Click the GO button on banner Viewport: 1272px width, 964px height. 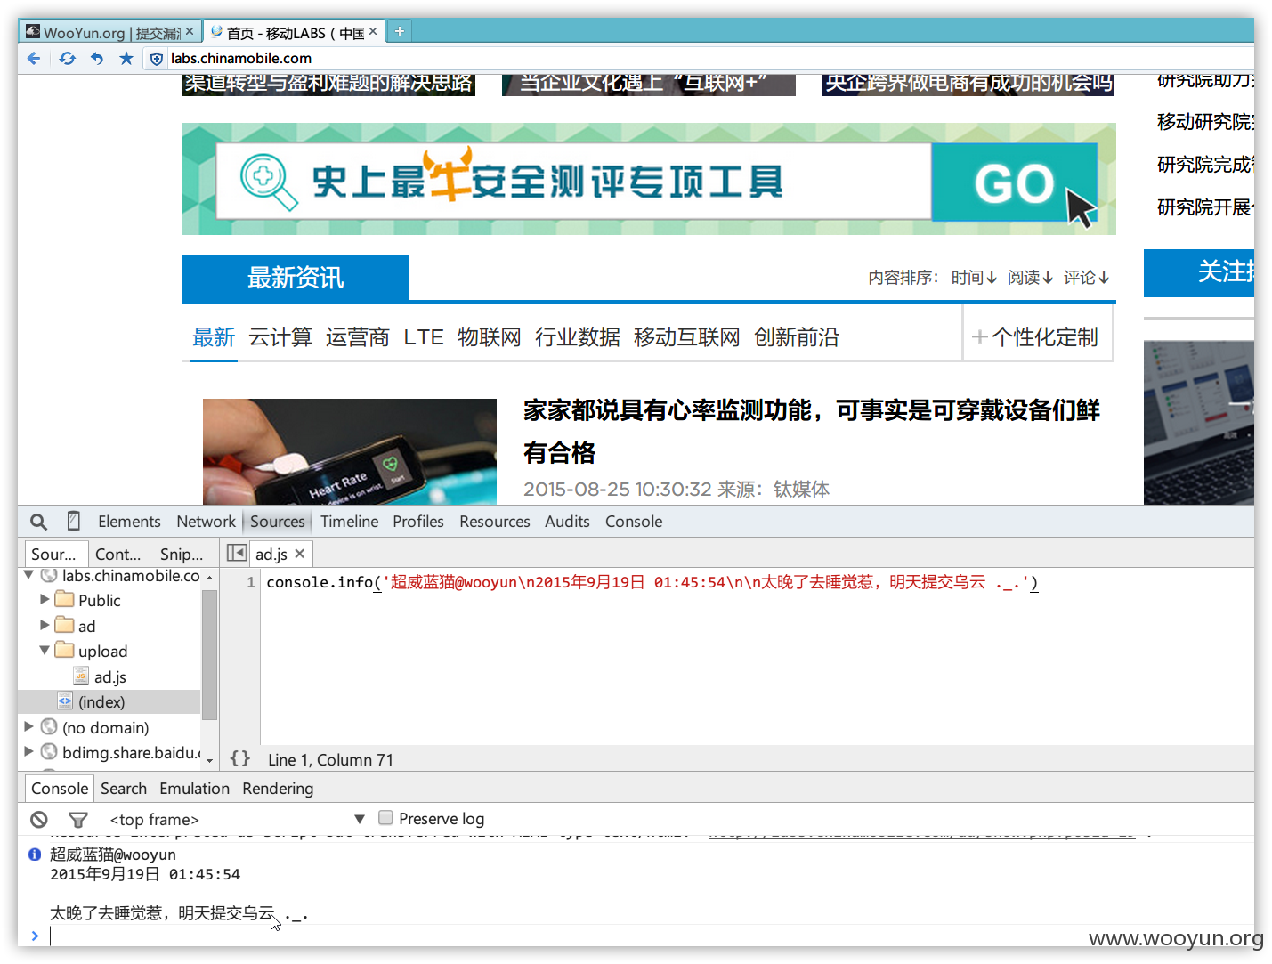point(1015,182)
